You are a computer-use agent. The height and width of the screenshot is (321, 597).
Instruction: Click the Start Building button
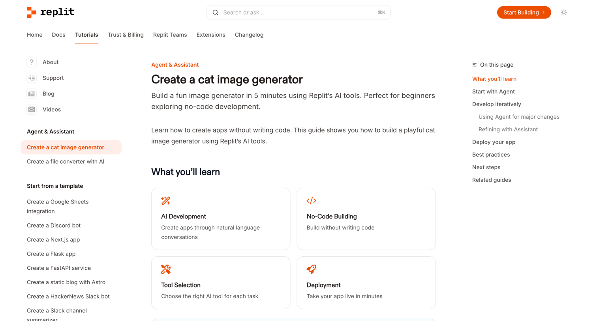(524, 13)
